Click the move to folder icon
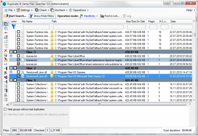The image size is (198, 136). pyautogui.click(x=6, y=59)
